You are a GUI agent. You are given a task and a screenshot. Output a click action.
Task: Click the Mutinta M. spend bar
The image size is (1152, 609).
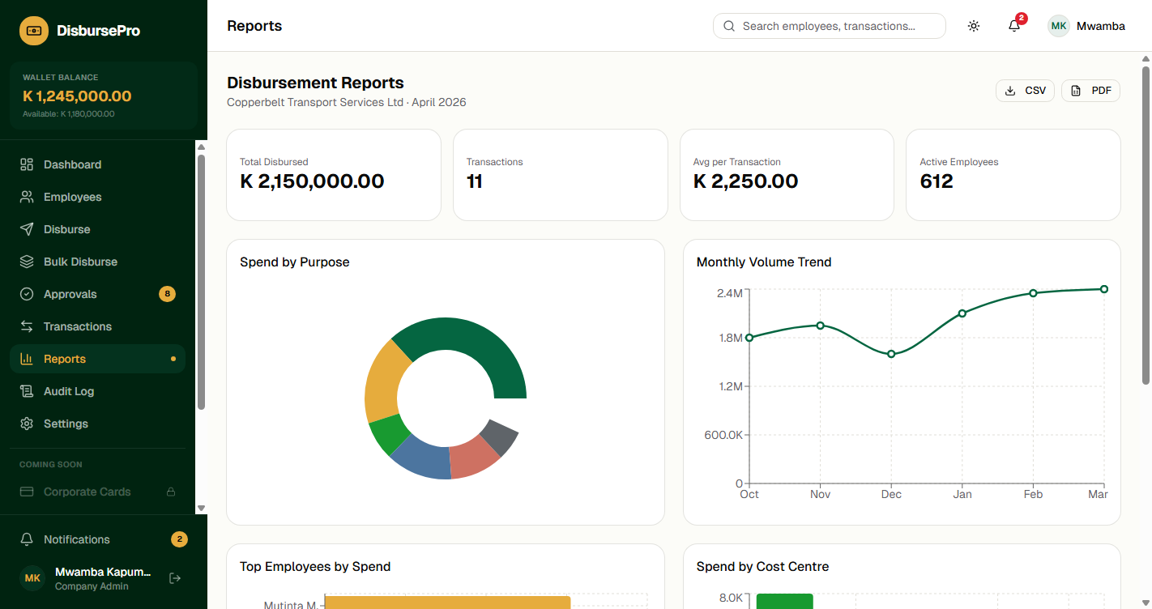click(x=447, y=603)
